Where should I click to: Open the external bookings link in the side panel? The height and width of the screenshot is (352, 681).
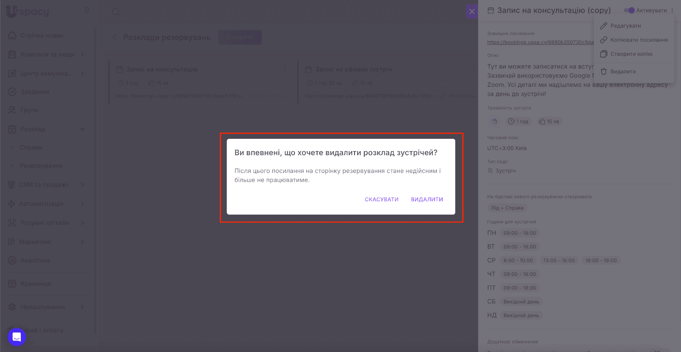(x=540, y=42)
